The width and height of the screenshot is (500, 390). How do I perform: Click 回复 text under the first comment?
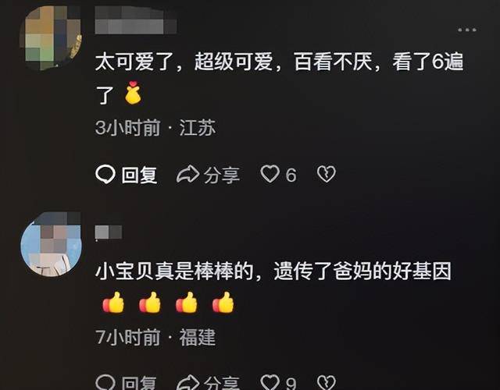(139, 175)
